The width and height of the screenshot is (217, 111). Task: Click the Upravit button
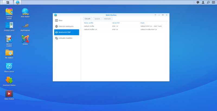pos(97,19)
